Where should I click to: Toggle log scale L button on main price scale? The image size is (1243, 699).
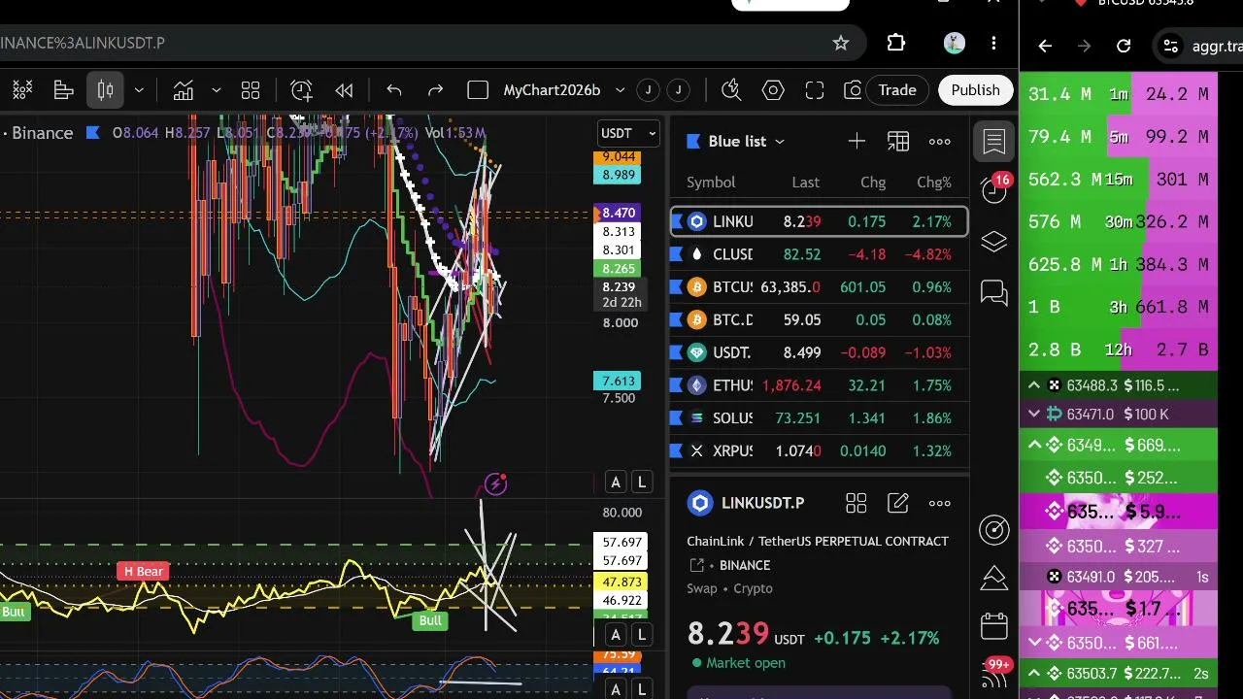coord(641,483)
